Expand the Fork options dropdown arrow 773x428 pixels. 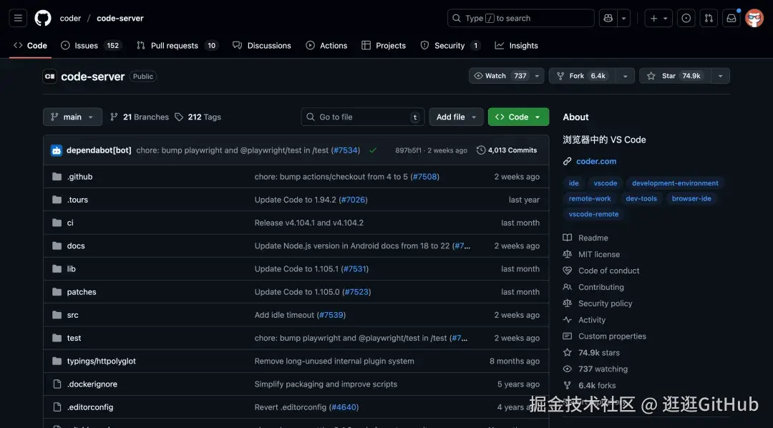tap(626, 76)
